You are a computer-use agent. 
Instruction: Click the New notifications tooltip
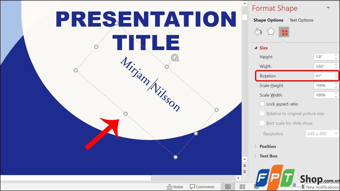pos(322,187)
